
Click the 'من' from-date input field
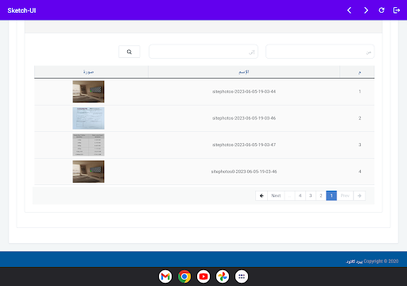point(320,52)
